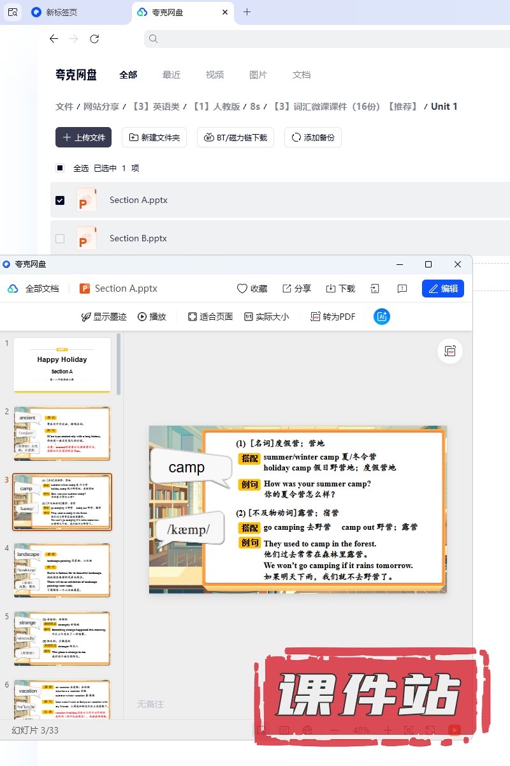Viewport: 510px width, 766px height.
Task: Click 转为PDF convert icon
Action: click(315, 317)
